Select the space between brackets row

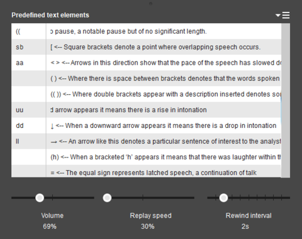coord(146,78)
